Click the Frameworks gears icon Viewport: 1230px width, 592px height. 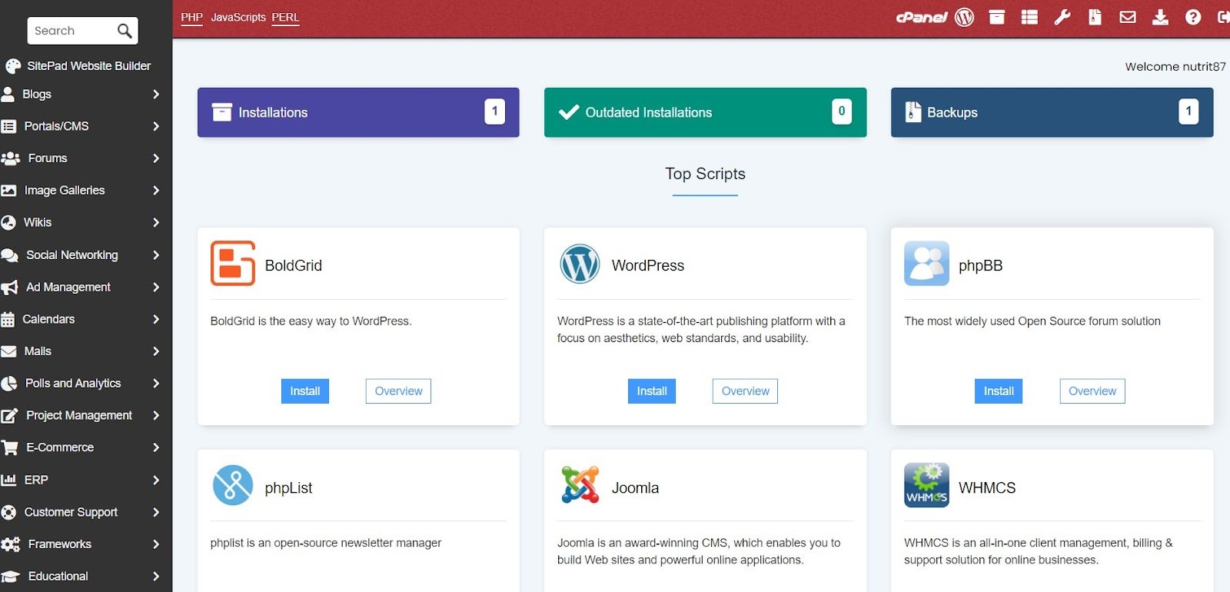(x=11, y=544)
